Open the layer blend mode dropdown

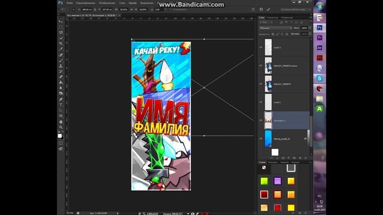tap(275, 28)
